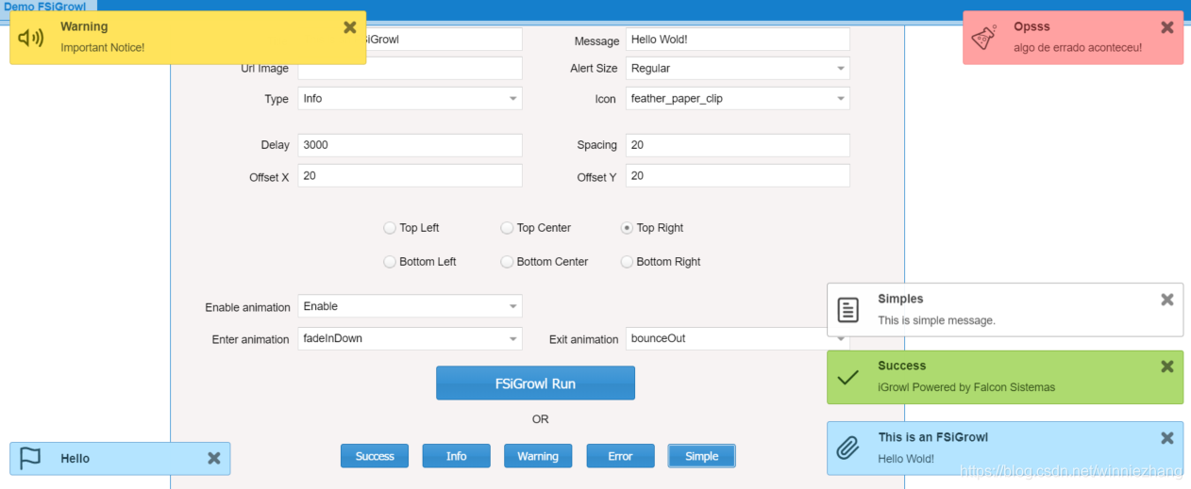Select the Bottom Center position radio
This screenshot has width=1191, height=489.
coord(507,262)
